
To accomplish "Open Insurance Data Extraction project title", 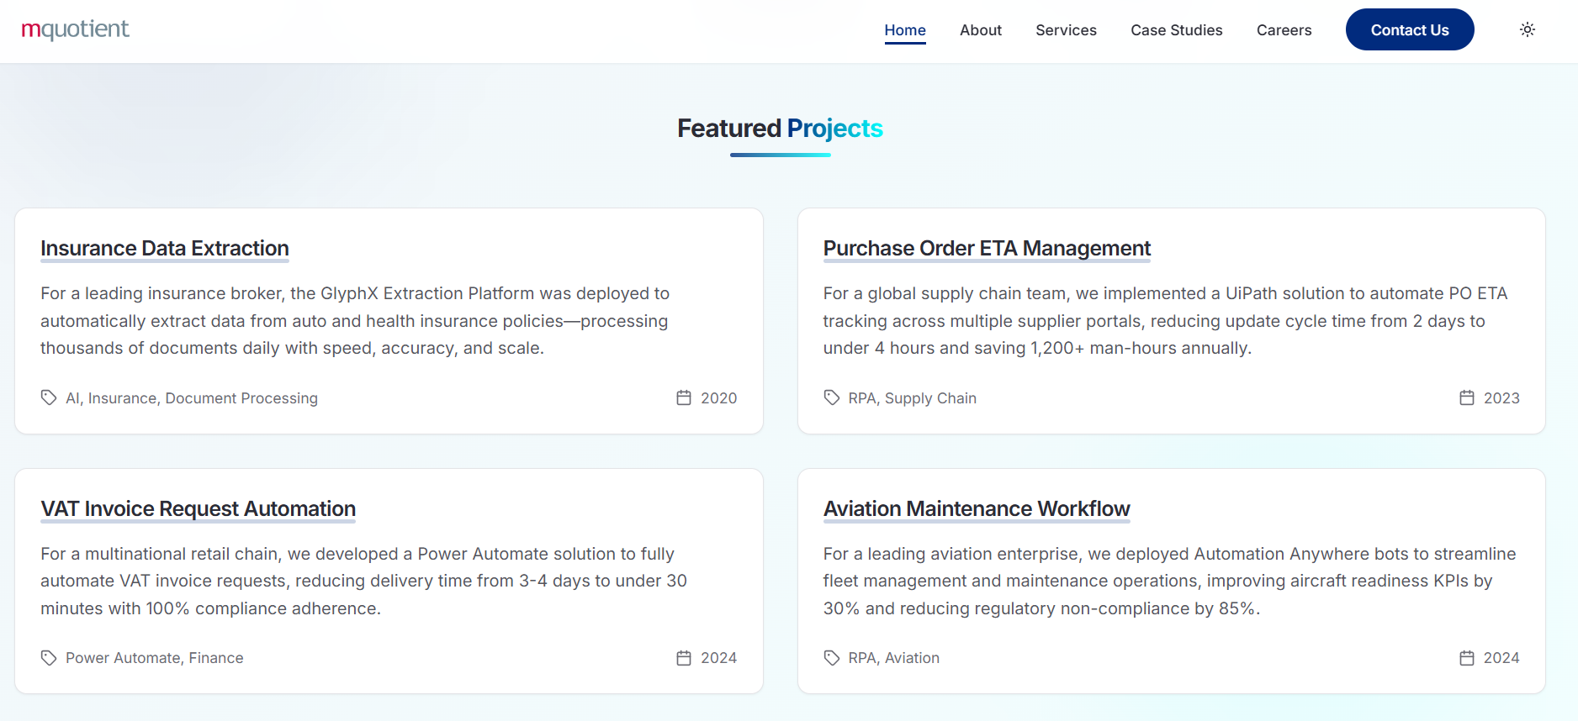I will click(165, 249).
